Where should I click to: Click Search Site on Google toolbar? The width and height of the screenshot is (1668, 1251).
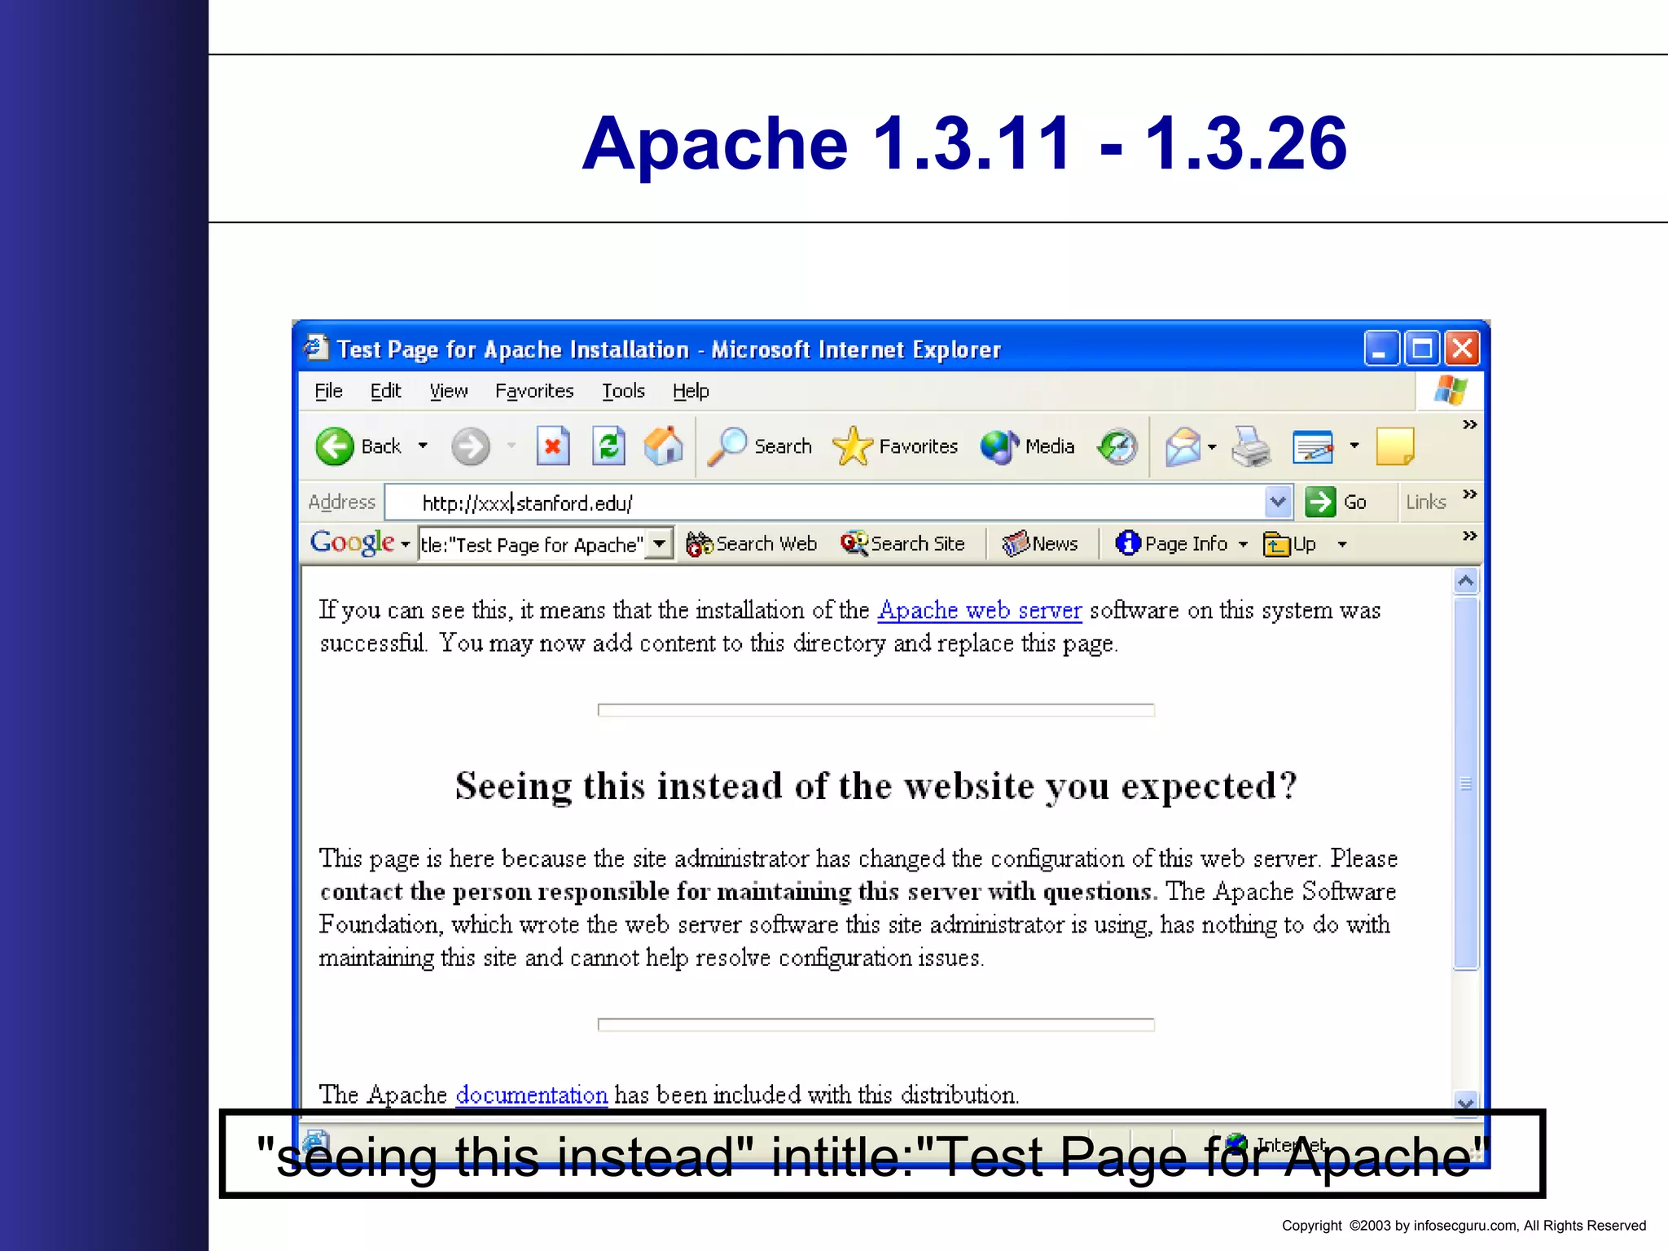point(902,544)
